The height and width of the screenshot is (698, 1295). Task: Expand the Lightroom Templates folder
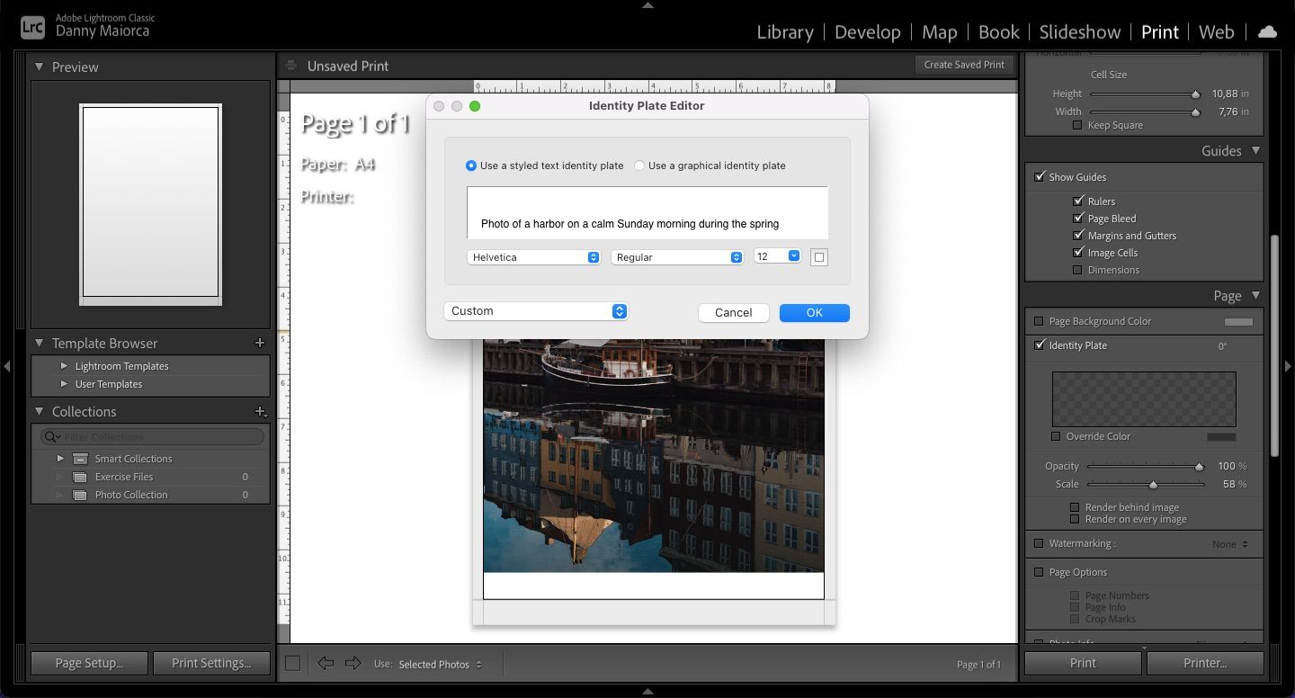click(64, 366)
